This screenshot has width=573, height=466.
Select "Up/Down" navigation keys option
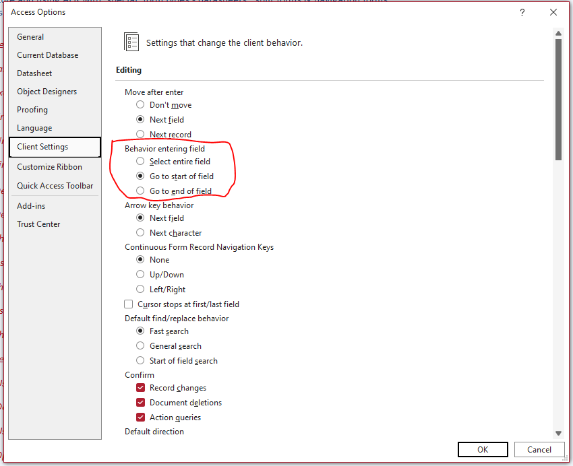tap(140, 275)
